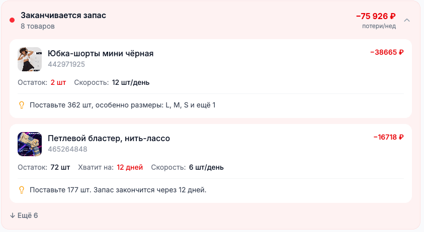Open the 'Петлевой бластер, нить-лассо' product title
The width and height of the screenshot is (424, 232).
click(109, 138)
